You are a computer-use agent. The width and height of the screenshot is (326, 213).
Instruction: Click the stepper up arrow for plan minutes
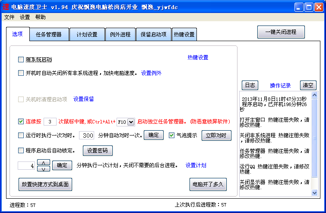pos(44,162)
